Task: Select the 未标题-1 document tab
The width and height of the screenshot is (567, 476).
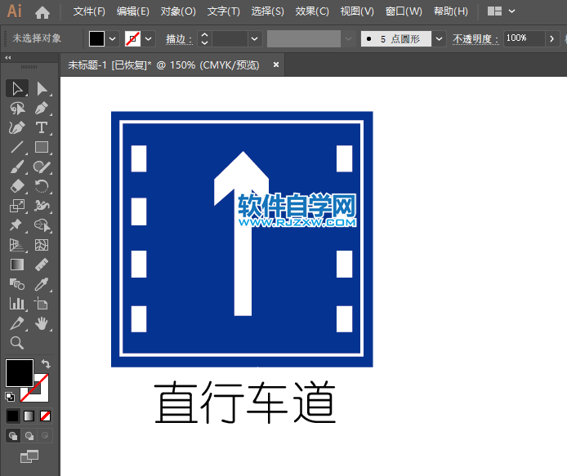Action: point(163,65)
